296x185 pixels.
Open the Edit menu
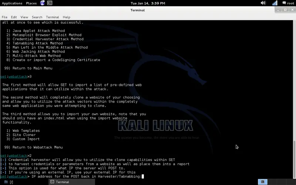click(x=14, y=17)
